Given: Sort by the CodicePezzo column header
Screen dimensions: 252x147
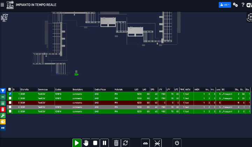Looking at the screenshot, I should pos(104,90).
